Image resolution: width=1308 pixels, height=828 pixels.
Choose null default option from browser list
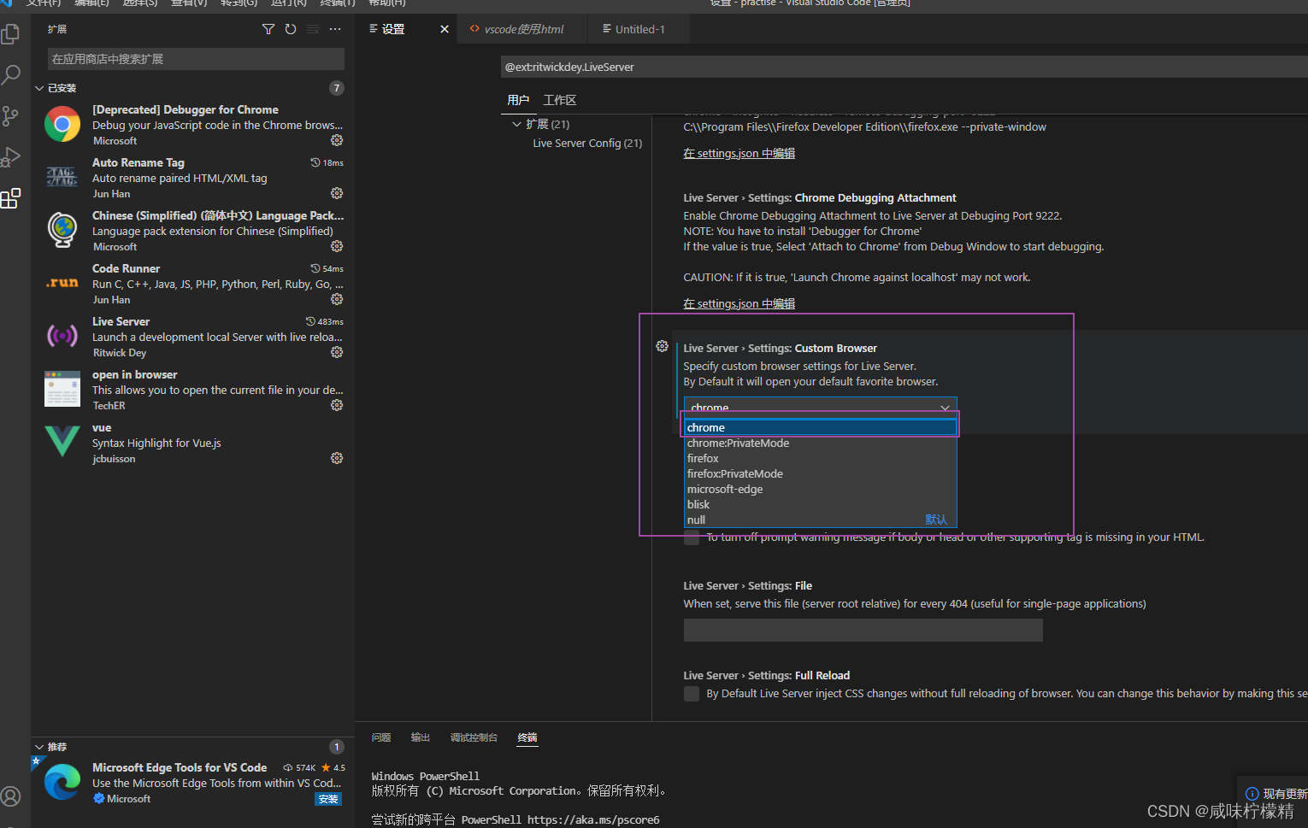coord(821,520)
